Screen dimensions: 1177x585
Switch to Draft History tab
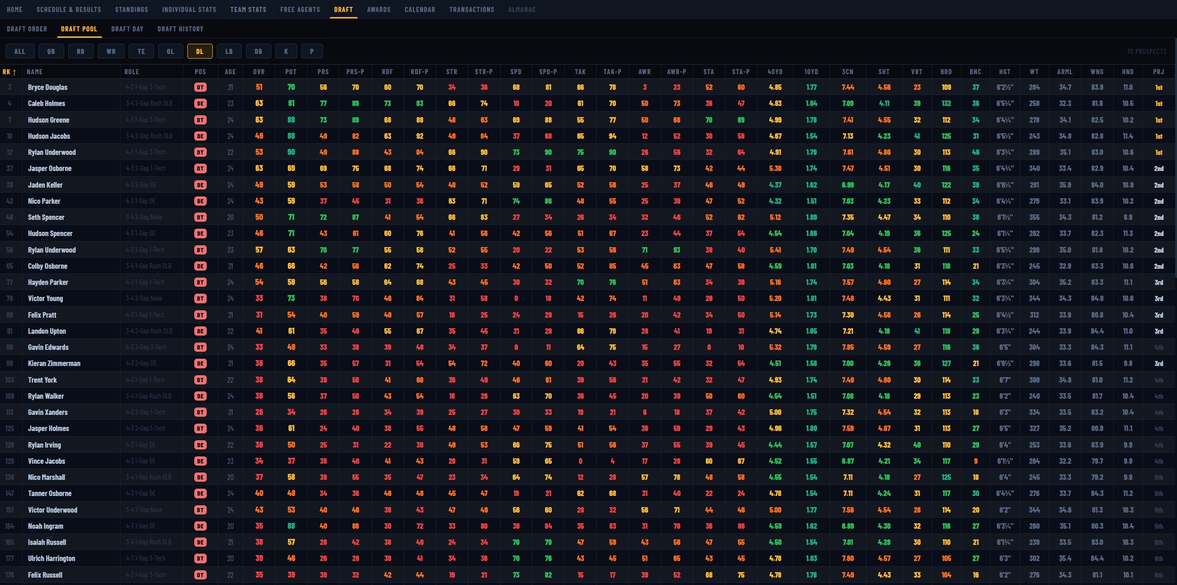180,29
